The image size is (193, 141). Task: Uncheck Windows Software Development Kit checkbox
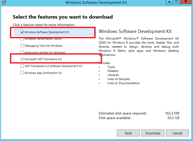point(22,32)
